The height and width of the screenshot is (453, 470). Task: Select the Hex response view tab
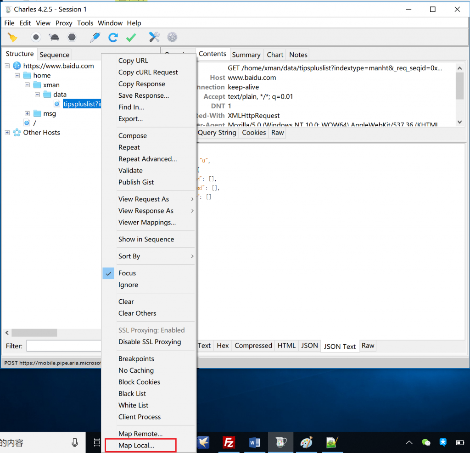[x=223, y=346]
